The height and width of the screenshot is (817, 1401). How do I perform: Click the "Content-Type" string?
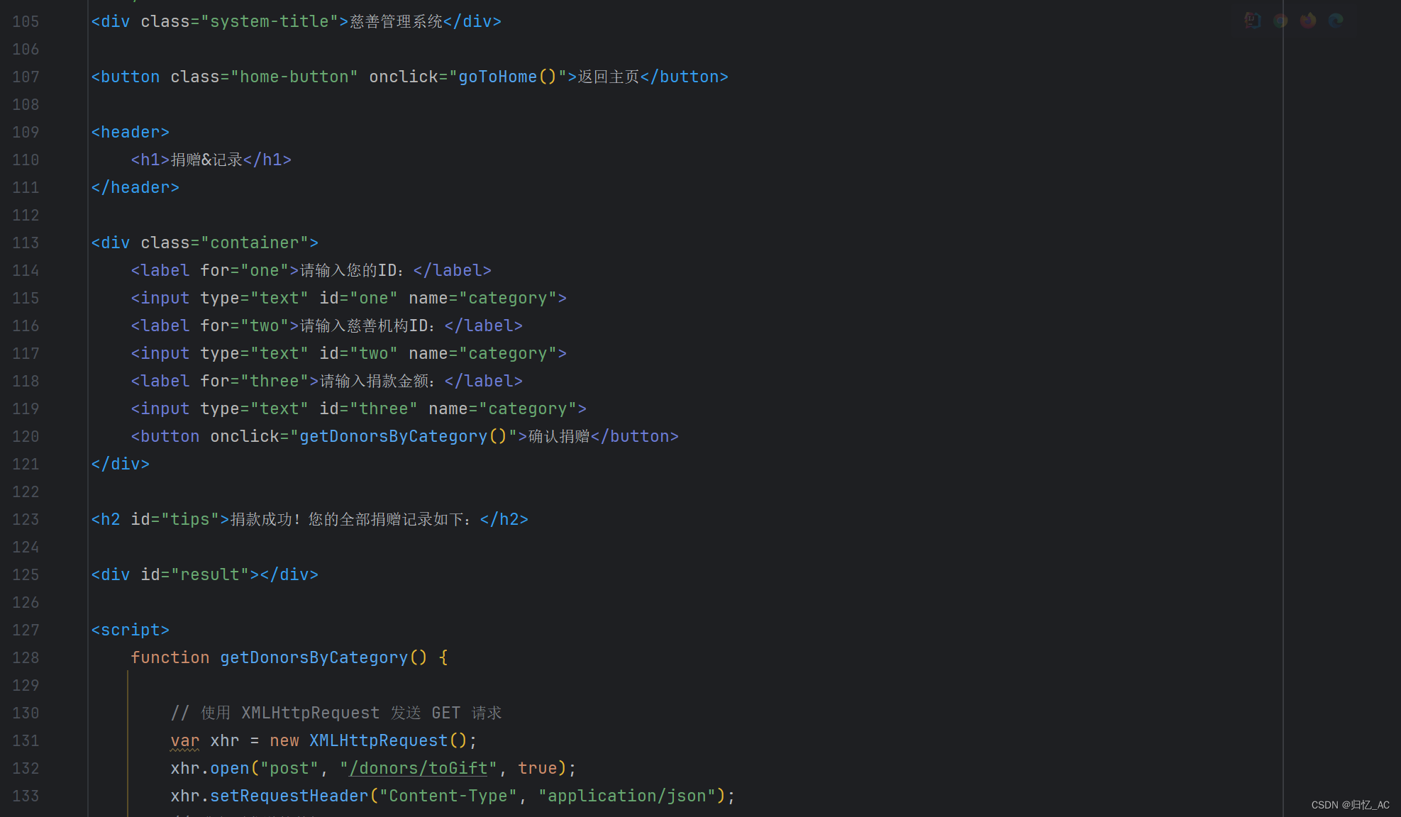pos(448,796)
